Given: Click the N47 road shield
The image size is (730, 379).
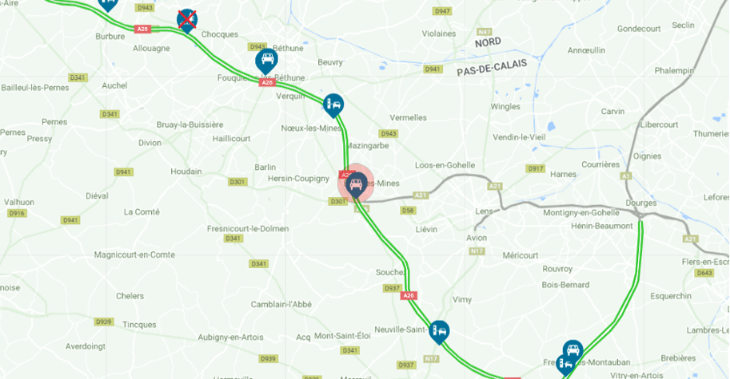Looking at the screenshot, I should point(485,32).
